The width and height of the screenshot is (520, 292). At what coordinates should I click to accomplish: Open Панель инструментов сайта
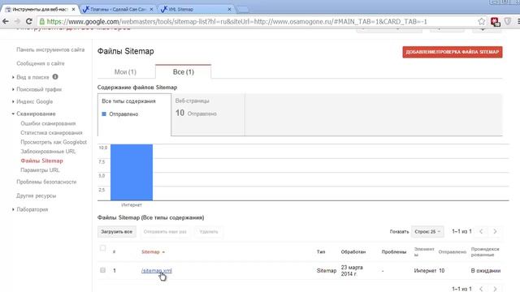50,49
